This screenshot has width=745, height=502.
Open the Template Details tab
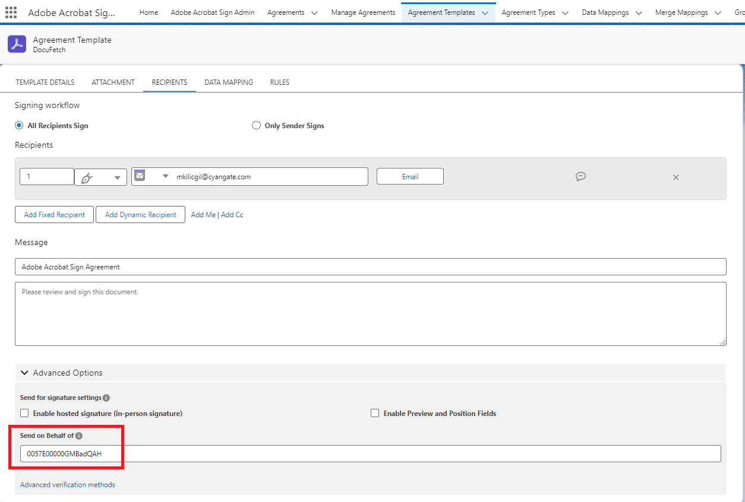point(45,82)
